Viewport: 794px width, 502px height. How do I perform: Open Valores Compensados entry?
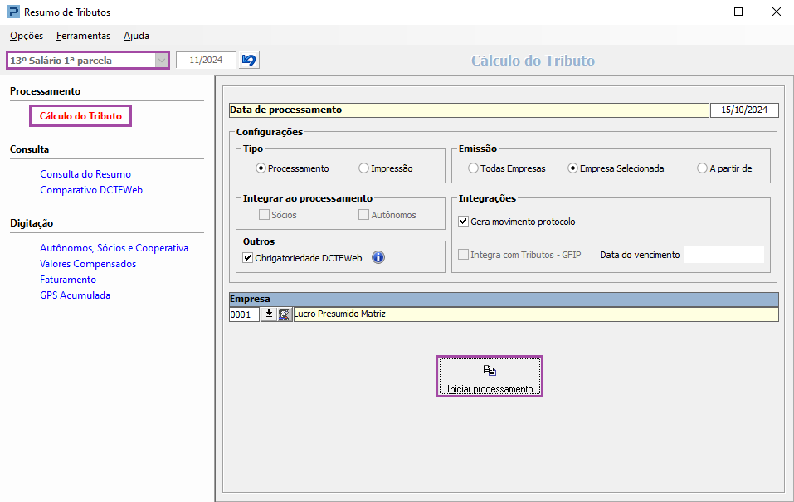88,264
